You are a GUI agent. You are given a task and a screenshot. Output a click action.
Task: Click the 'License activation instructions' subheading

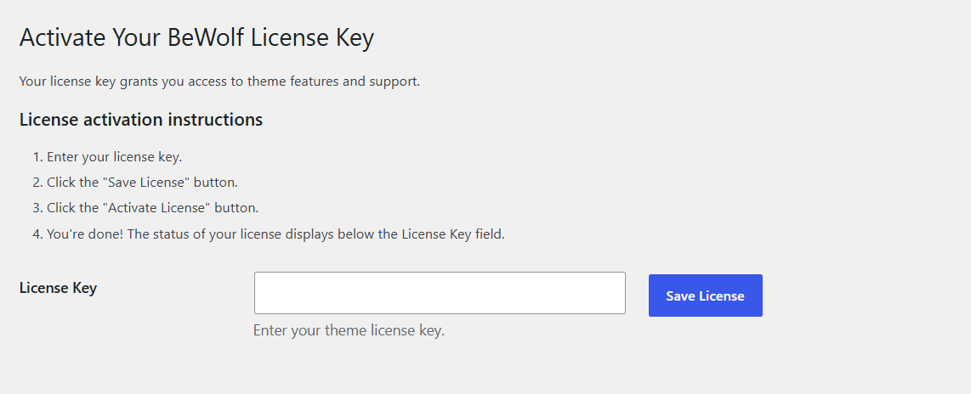point(141,120)
